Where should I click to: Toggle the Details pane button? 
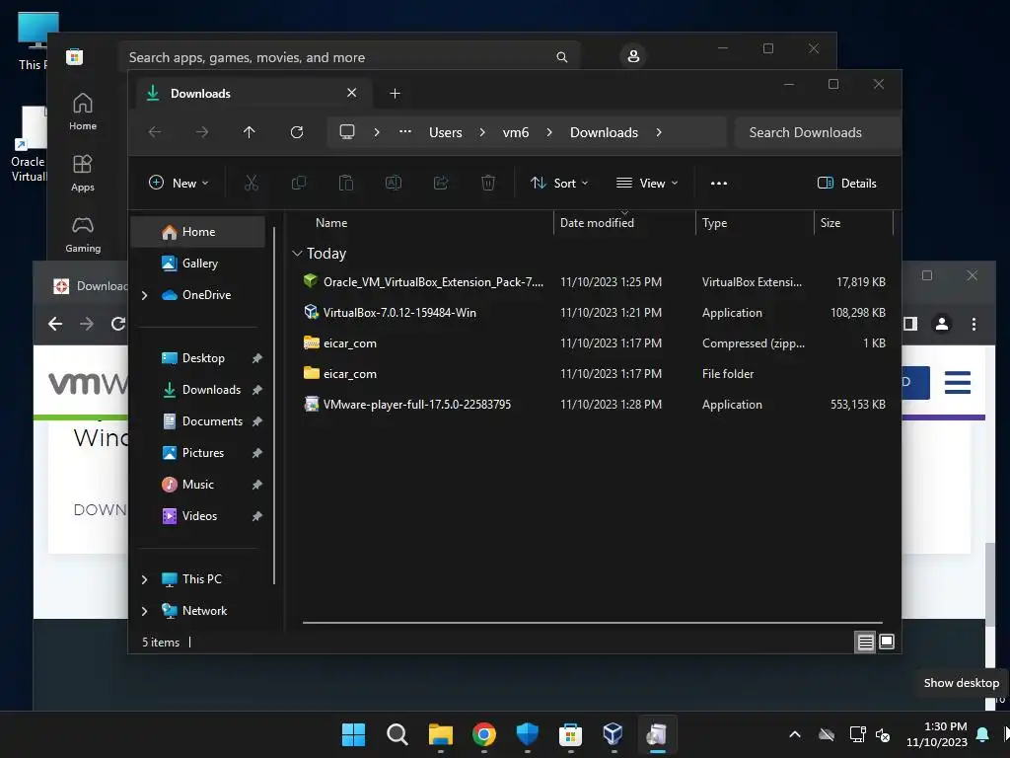(x=846, y=183)
